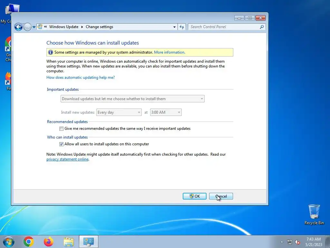Click the network status tray icon
330x248 pixels.
click(290, 242)
